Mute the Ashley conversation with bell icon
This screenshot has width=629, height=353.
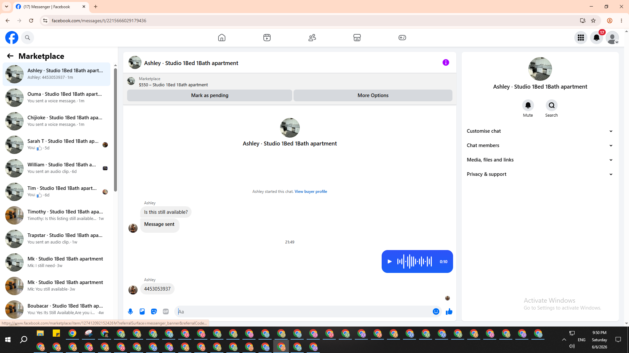[x=528, y=105]
